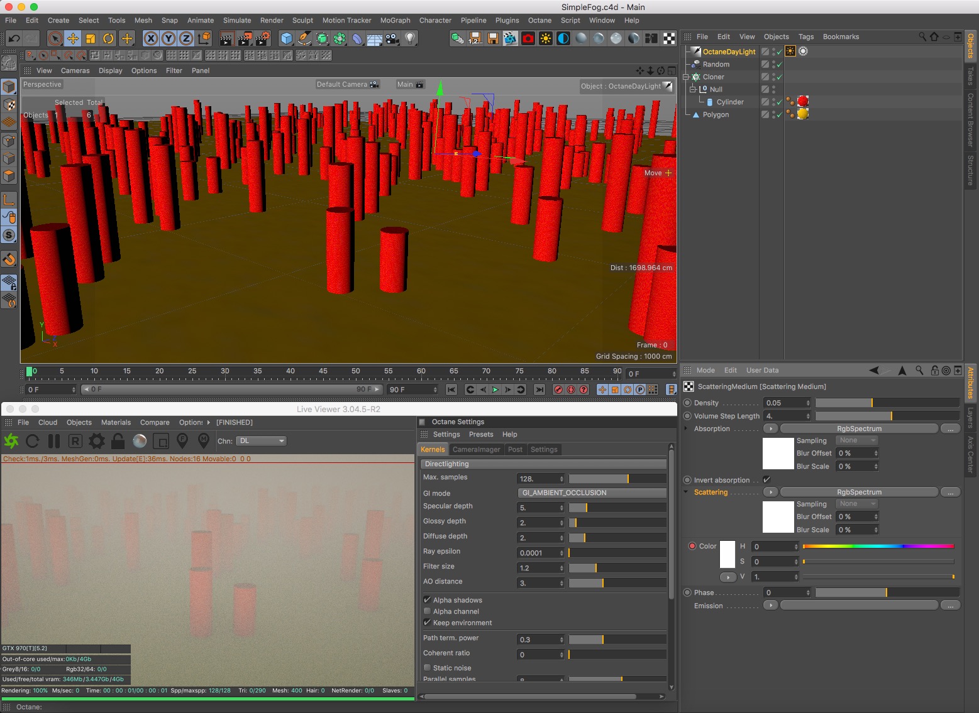Open the Octane menu in menu bar
The height and width of the screenshot is (713, 979).
(539, 20)
